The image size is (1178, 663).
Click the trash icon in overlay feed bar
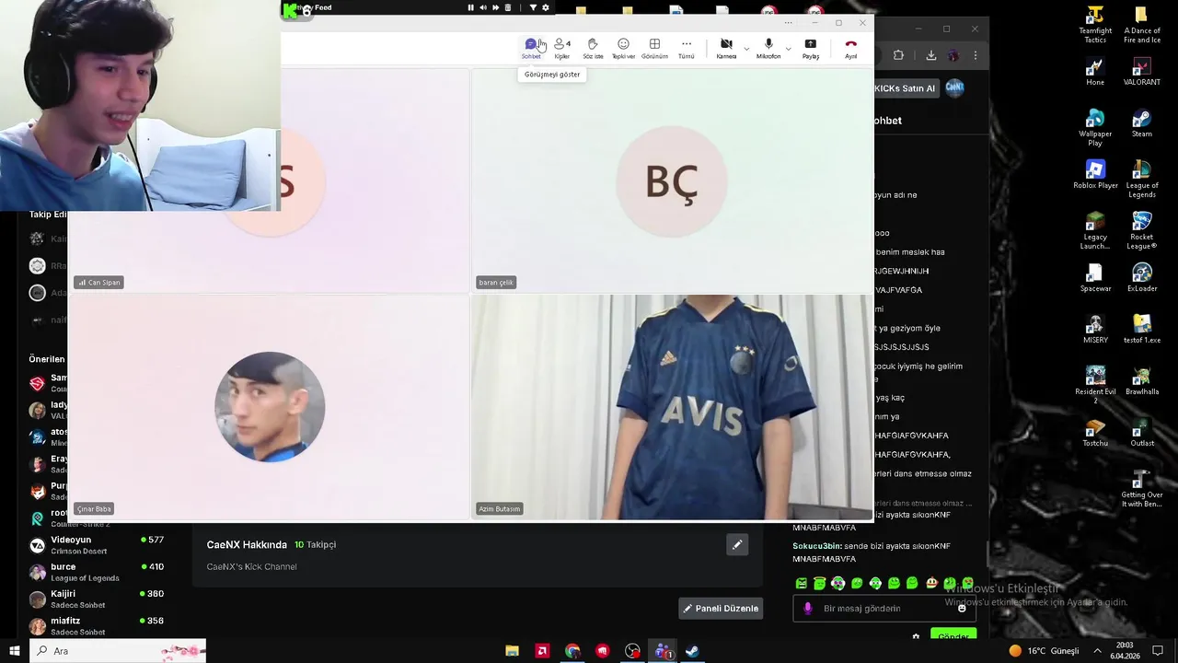[508, 7]
